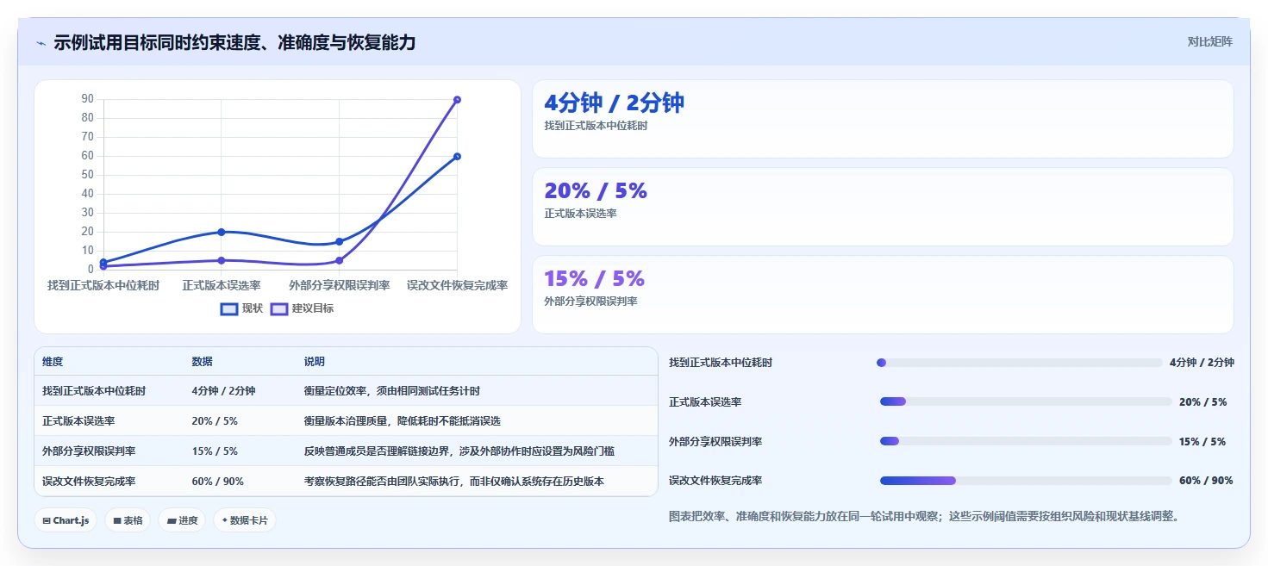Select table cell 误改文件恢复完成率
This screenshot has width=1268, height=566.
pos(89,482)
